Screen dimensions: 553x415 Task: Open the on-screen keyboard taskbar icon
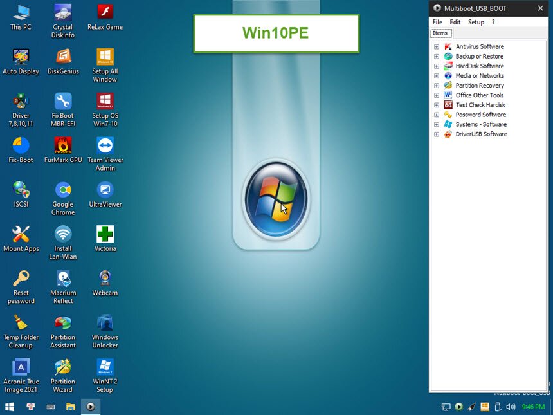50,407
